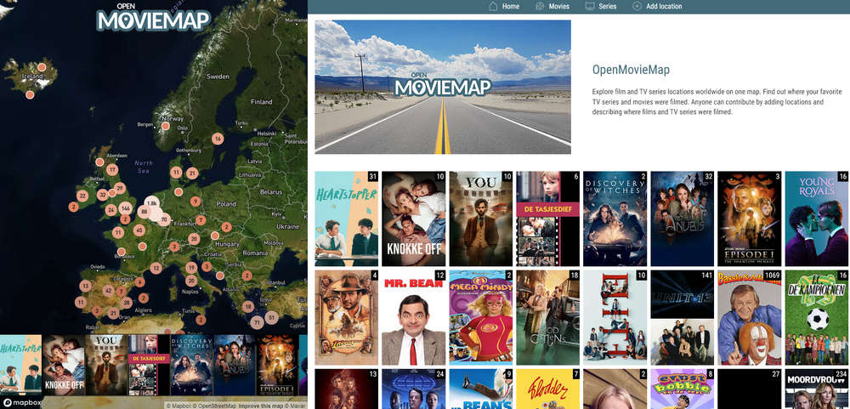The image size is (850, 409).
Task: Open the Mr. Bean poster
Action: coord(414,318)
